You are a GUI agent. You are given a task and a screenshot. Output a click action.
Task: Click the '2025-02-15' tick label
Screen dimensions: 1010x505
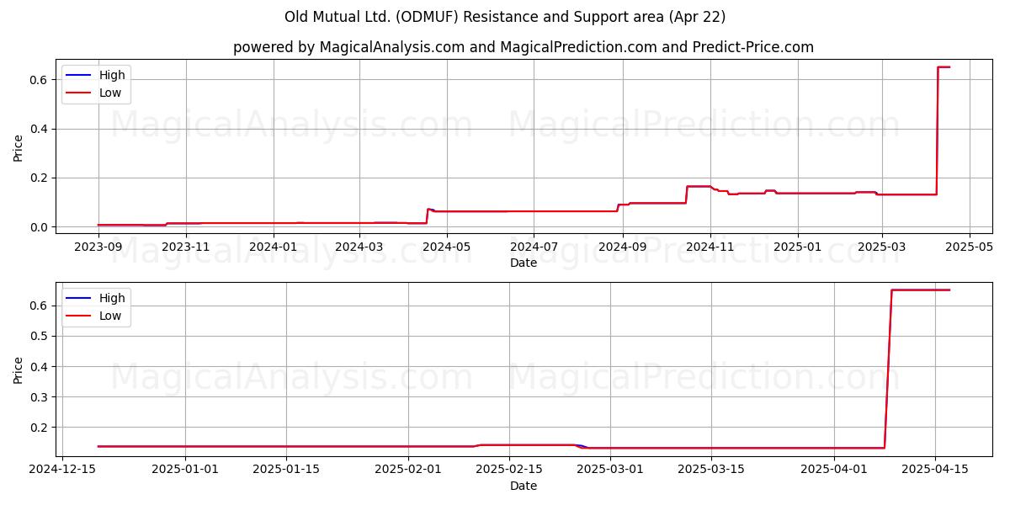pyautogui.click(x=508, y=470)
